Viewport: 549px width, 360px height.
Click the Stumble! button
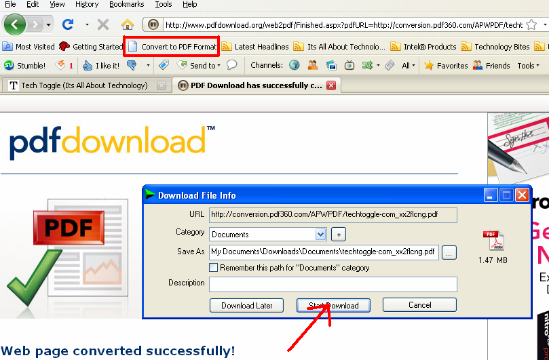click(x=24, y=65)
